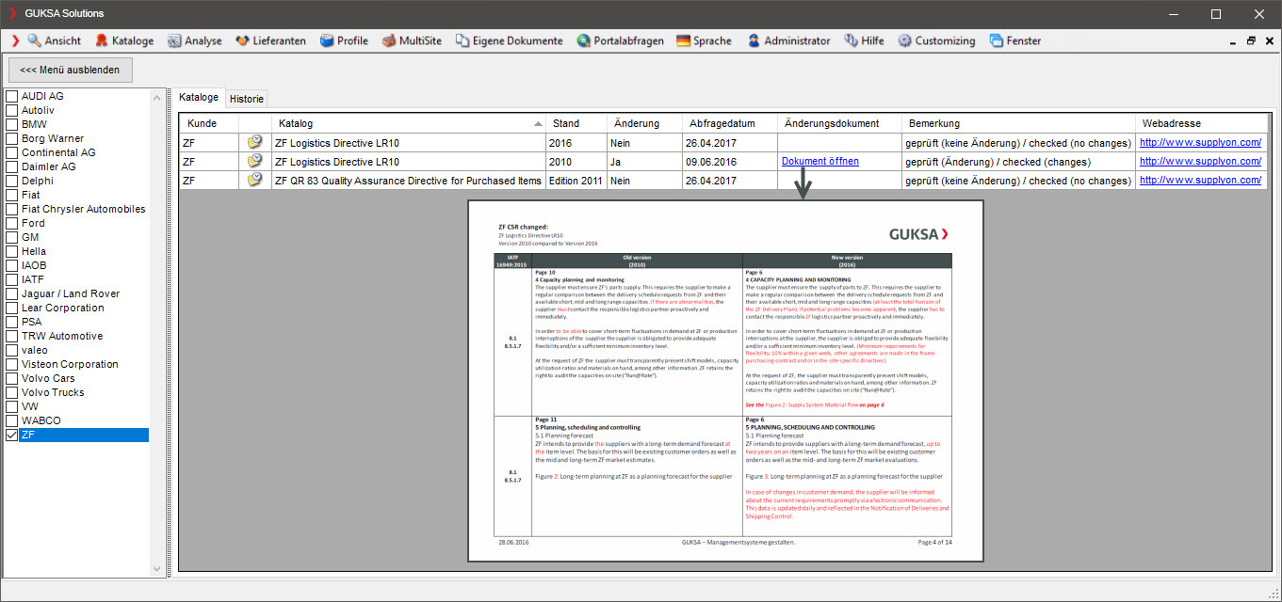Open the Customizing gear icon

[x=905, y=40]
